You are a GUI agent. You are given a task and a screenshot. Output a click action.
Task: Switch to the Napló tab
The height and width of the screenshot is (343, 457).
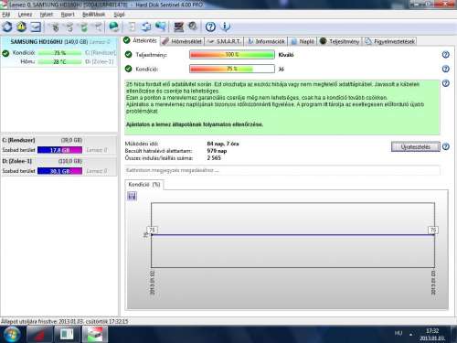point(303,41)
